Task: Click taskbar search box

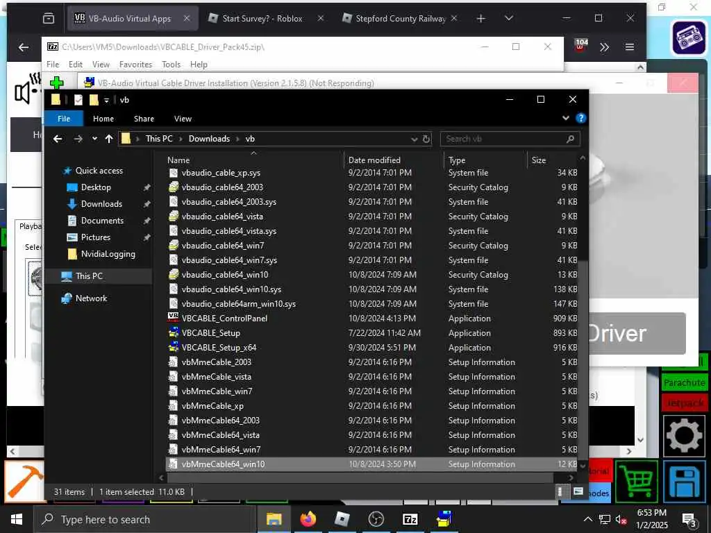Action: tap(144, 519)
